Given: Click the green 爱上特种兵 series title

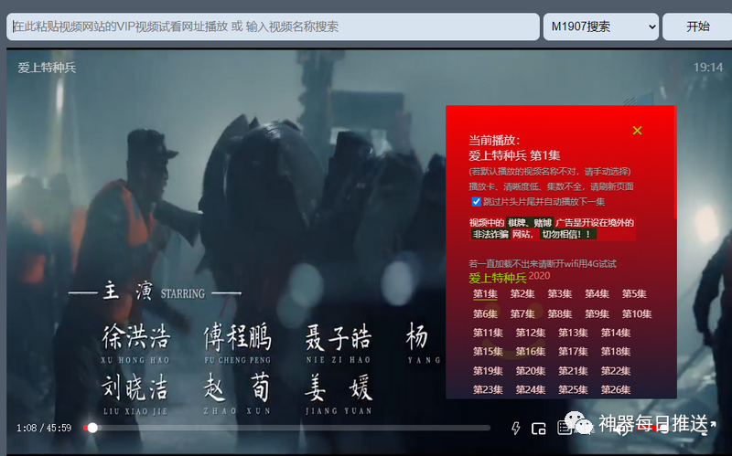Looking at the screenshot, I should (x=498, y=279).
